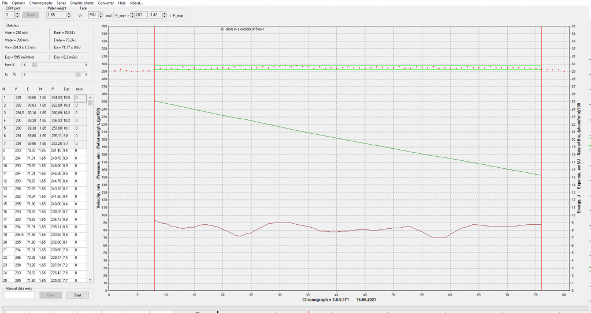The height and width of the screenshot is (313, 591).
Task: Click the right arrow of the 'to' scrollbar
Action: tap(86, 74)
